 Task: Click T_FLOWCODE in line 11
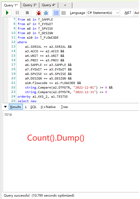coord(49,38)
